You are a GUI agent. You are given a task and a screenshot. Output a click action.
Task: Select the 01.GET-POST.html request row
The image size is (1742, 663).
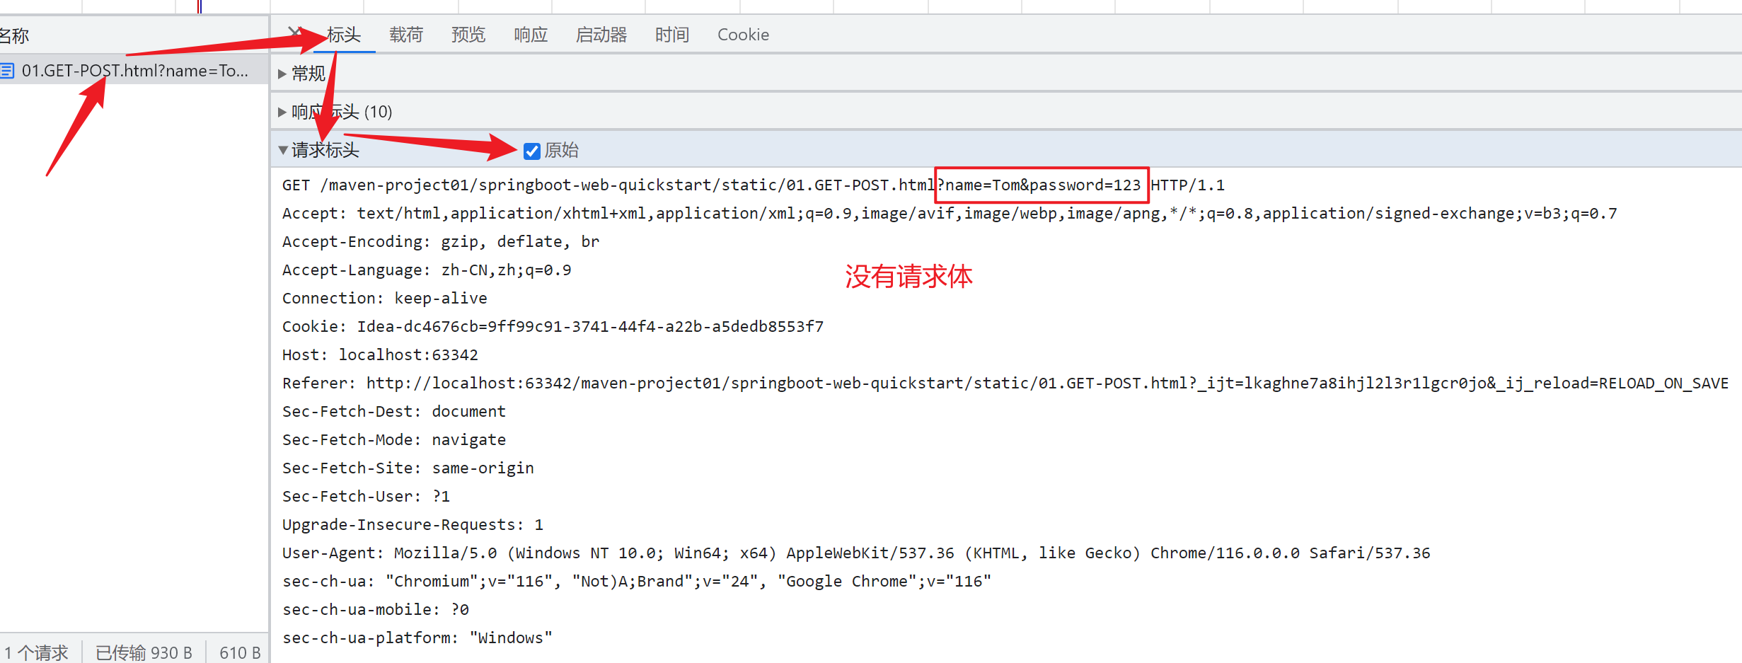[x=134, y=71]
